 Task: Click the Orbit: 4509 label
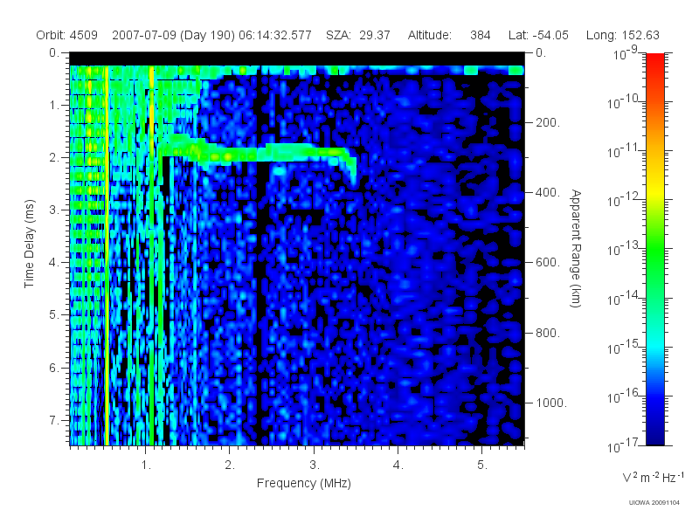click(x=67, y=35)
